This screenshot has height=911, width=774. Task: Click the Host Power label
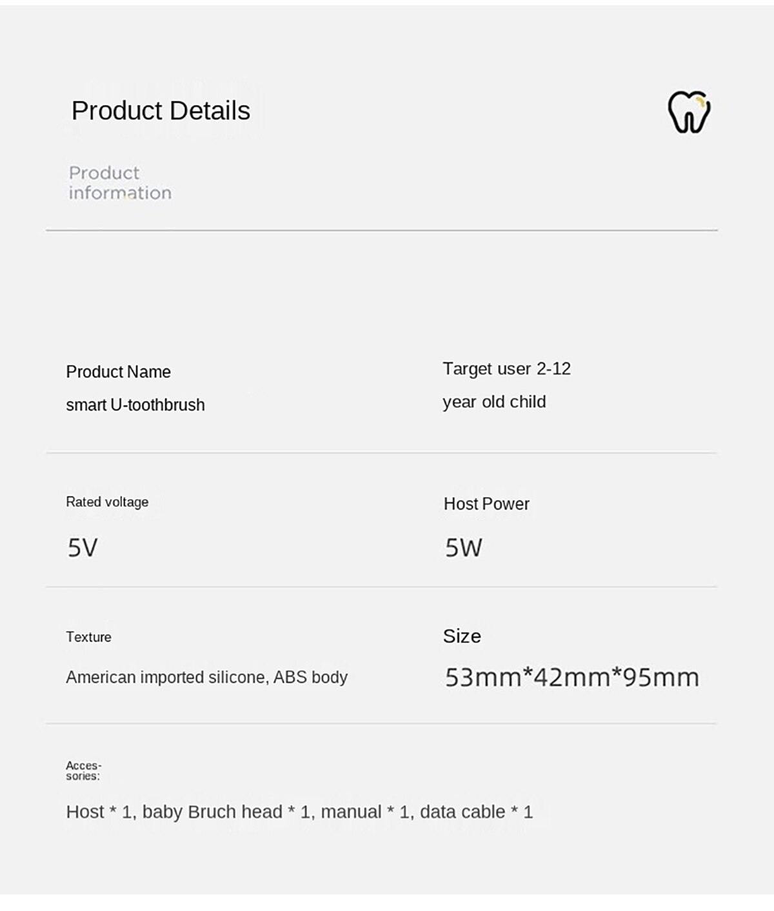click(x=486, y=504)
